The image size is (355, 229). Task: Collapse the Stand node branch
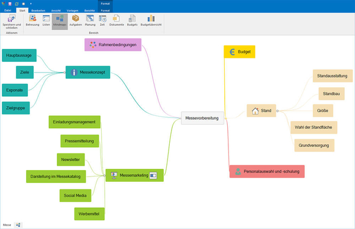point(277,111)
